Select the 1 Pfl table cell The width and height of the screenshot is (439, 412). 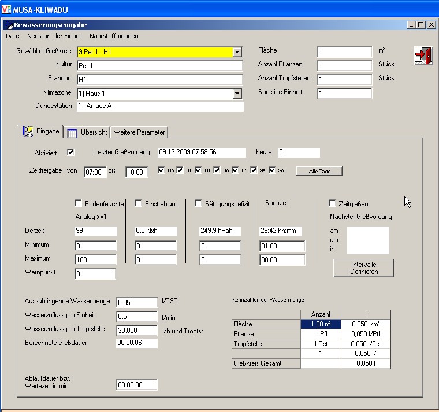click(x=321, y=334)
